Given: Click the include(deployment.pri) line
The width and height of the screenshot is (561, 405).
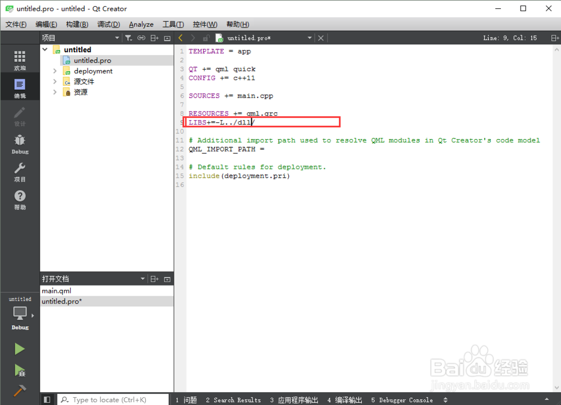Looking at the screenshot, I should coord(240,176).
